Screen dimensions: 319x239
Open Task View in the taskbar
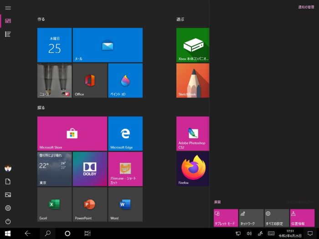point(87,234)
